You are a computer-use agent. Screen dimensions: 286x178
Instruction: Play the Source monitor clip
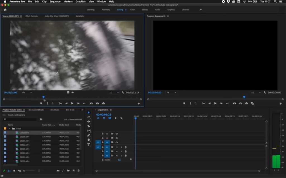pos(72,103)
